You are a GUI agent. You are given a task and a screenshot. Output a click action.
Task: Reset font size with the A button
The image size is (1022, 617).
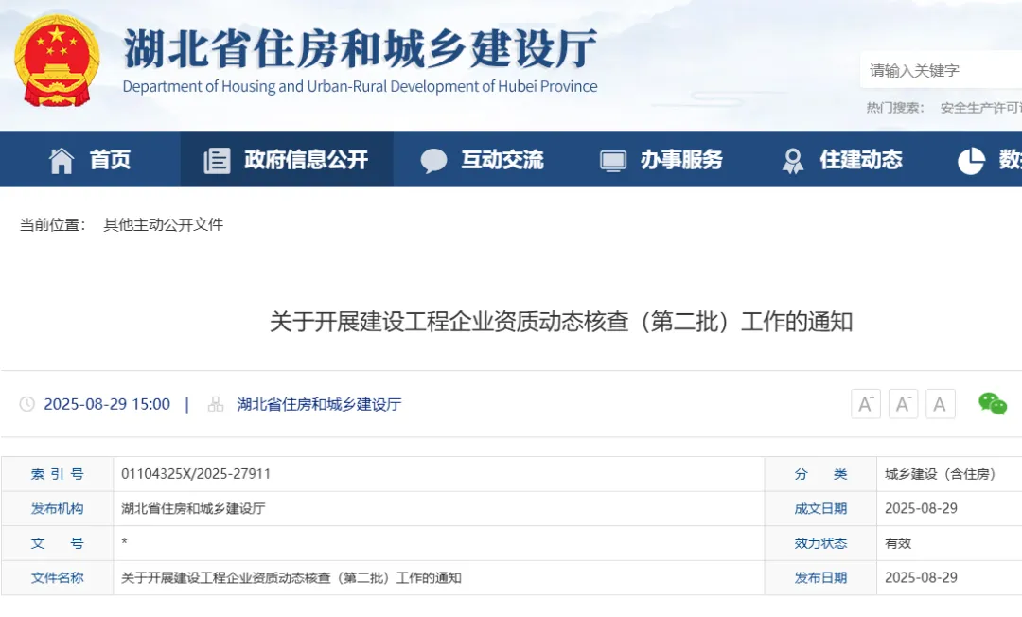coord(940,403)
